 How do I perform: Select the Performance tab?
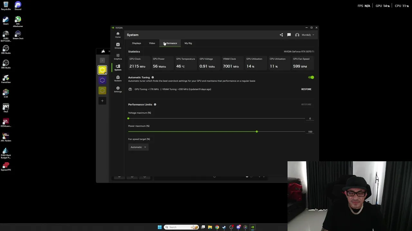click(170, 43)
